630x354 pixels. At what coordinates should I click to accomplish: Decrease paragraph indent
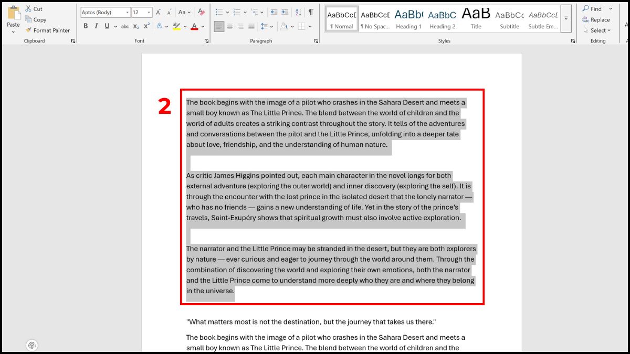pos(274,12)
